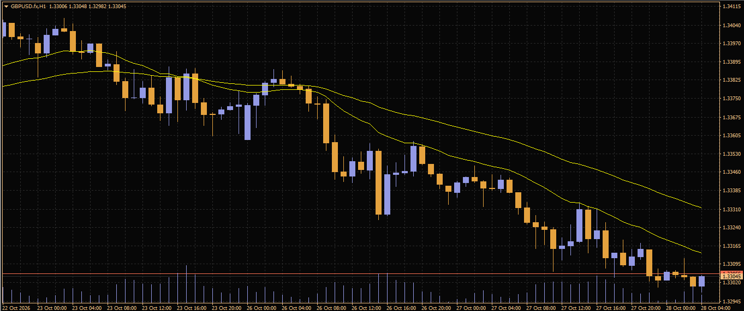
Task: Click the 1.33675 price axis label
Action: 731,117
